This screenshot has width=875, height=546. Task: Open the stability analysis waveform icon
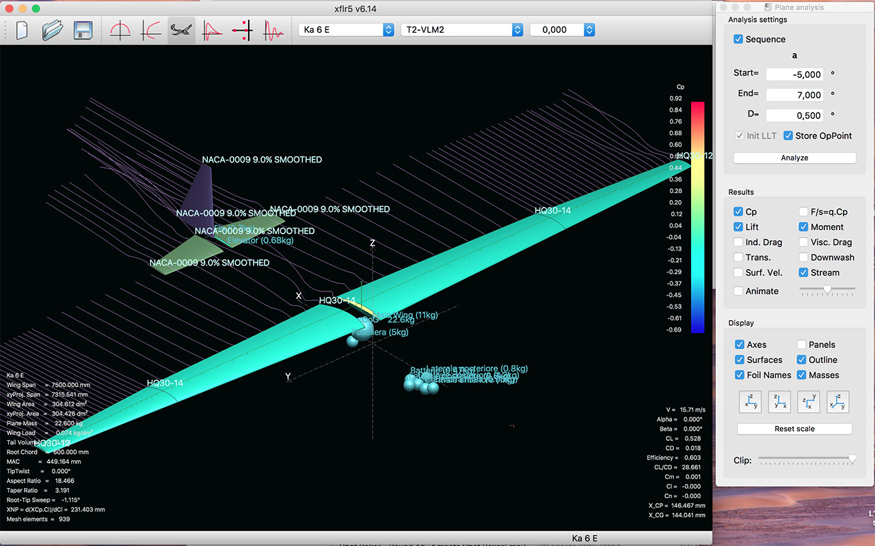point(273,31)
